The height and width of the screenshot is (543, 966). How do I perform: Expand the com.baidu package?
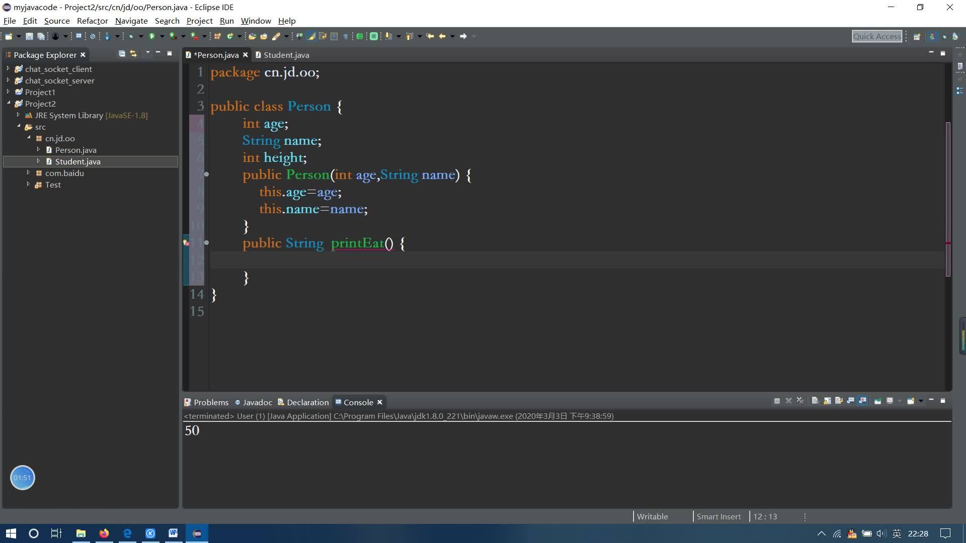click(28, 172)
